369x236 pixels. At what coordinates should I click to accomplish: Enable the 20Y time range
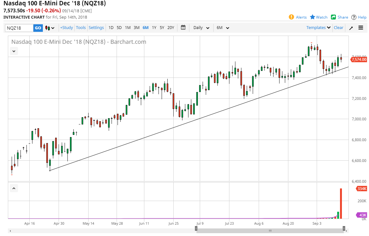tap(170, 28)
